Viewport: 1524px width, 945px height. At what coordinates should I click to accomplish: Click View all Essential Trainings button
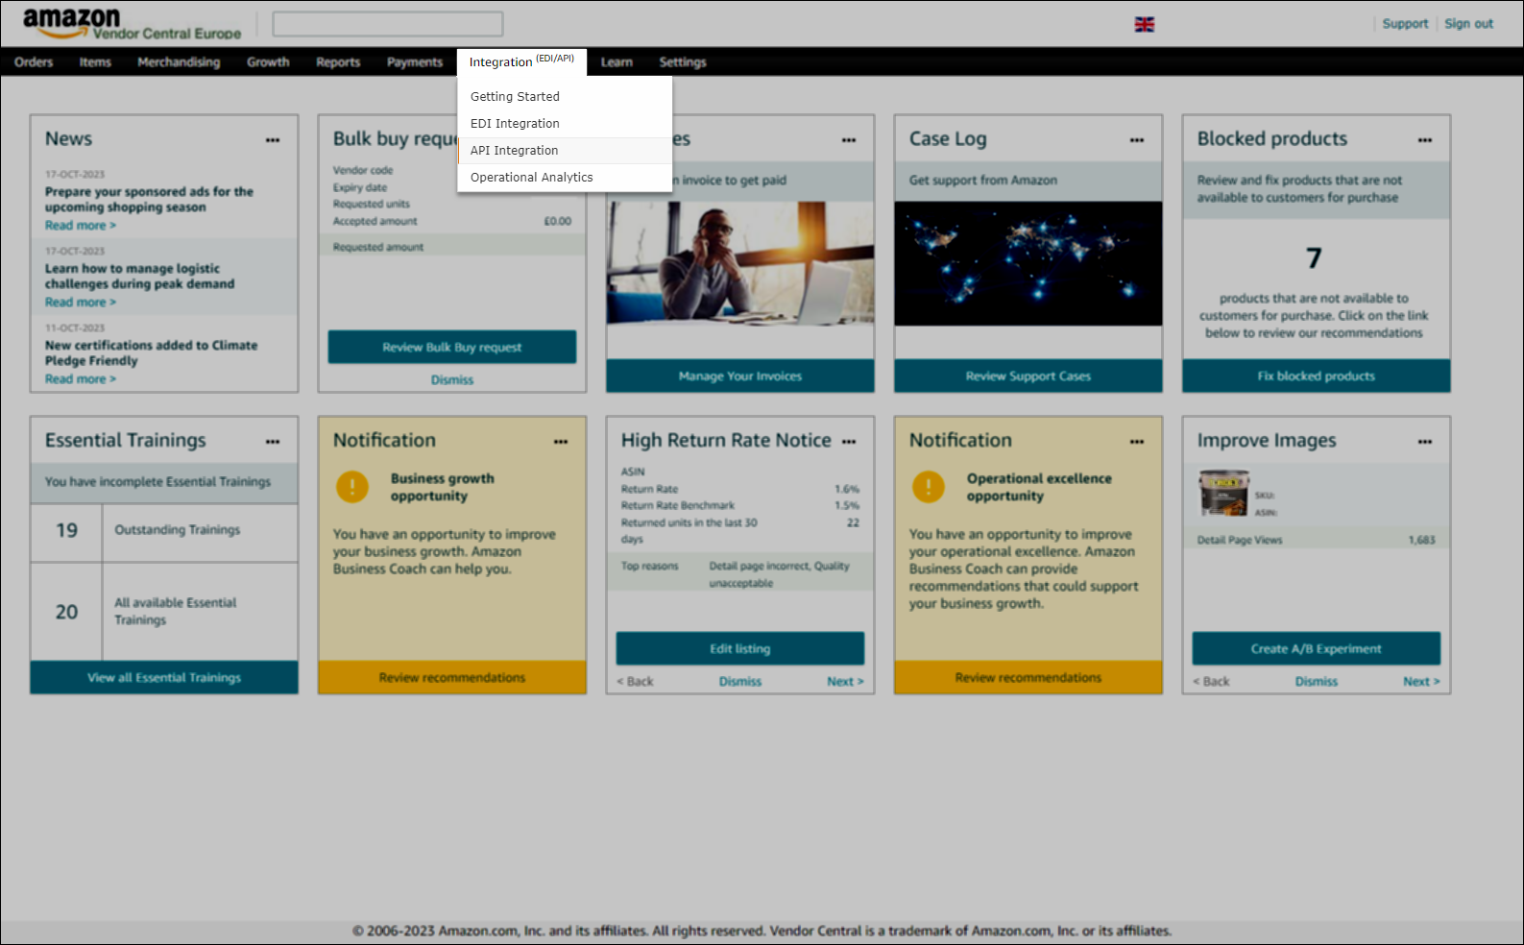click(164, 678)
